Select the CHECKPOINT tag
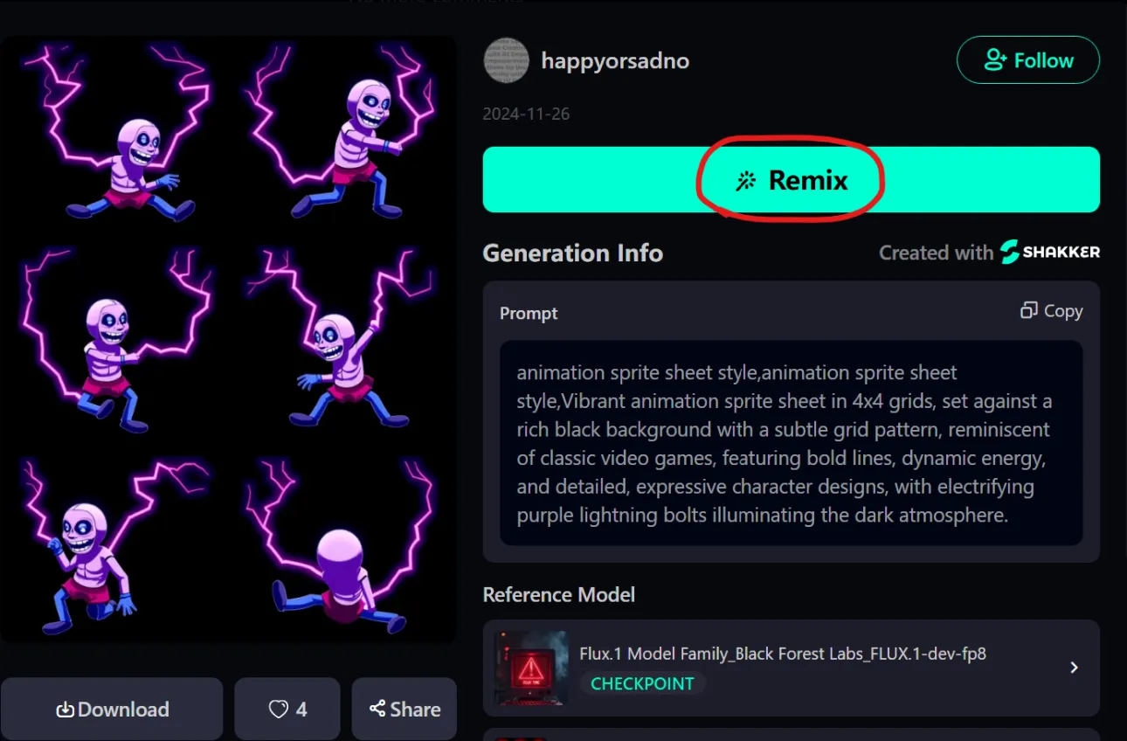 coord(642,683)
